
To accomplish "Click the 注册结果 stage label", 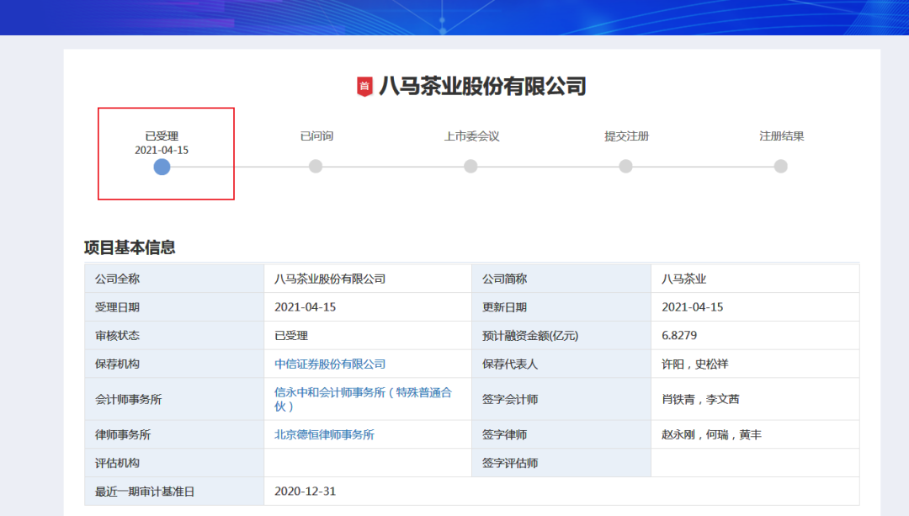I will tap(780, 135).
